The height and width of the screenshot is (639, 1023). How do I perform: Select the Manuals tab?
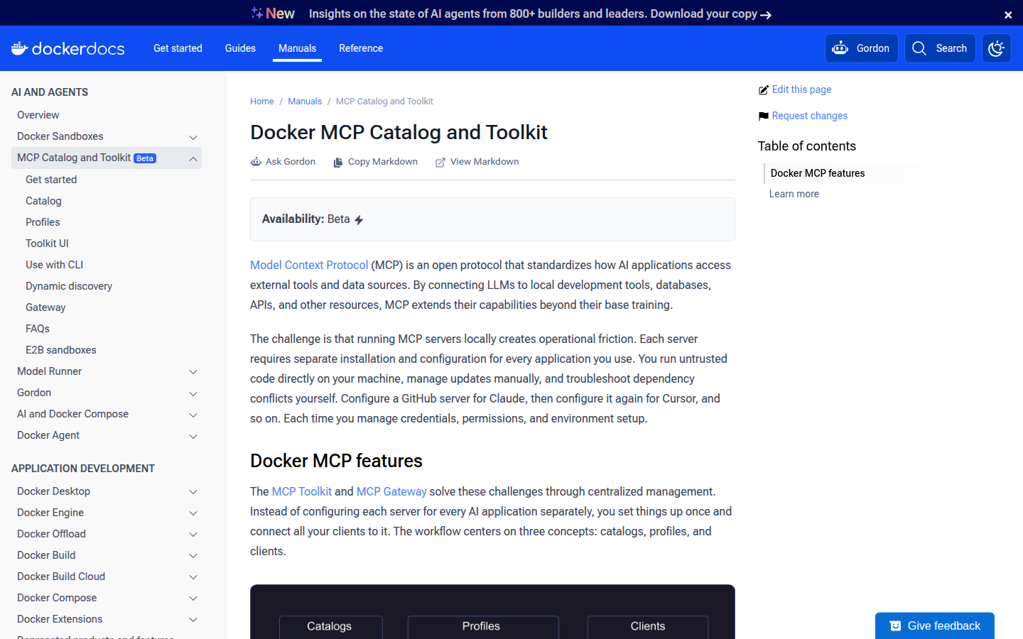point(297,48)
